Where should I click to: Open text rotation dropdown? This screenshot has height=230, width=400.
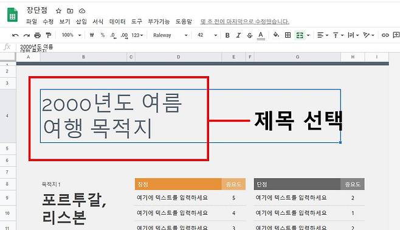(x=368, y=35)
